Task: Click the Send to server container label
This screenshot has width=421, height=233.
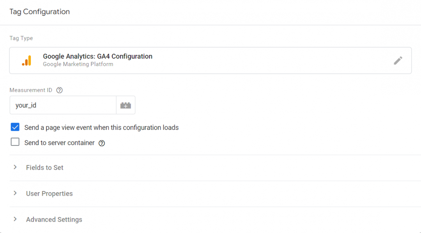Action: pos(59,143)
